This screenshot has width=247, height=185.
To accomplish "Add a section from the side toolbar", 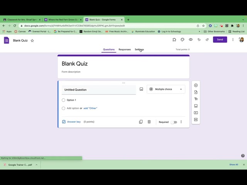I will click(x=196, y=119).
